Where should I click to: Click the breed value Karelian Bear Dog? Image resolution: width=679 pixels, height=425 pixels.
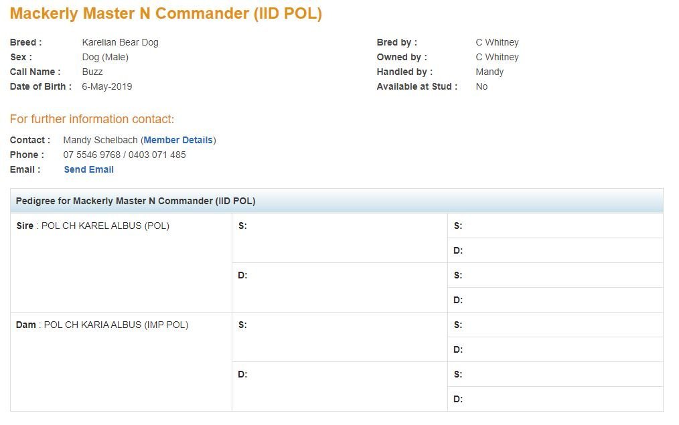[x=120, y=42]
